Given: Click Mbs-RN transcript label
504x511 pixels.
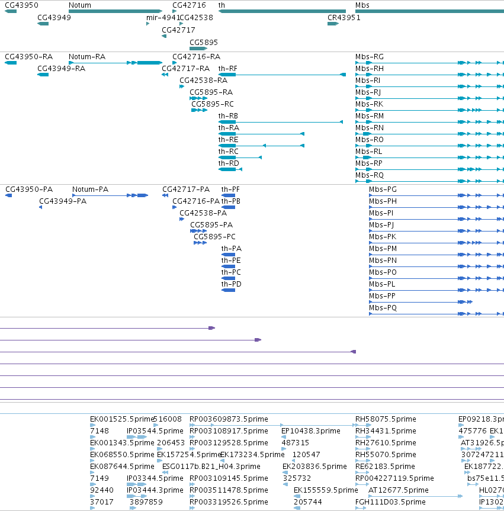Looking at the screenshot, I should (x=370, y=128).
